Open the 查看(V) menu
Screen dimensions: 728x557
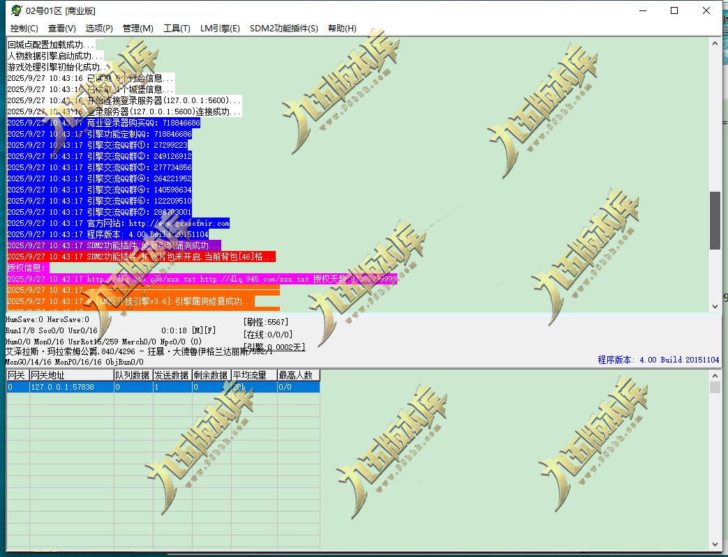coord(61,29)
